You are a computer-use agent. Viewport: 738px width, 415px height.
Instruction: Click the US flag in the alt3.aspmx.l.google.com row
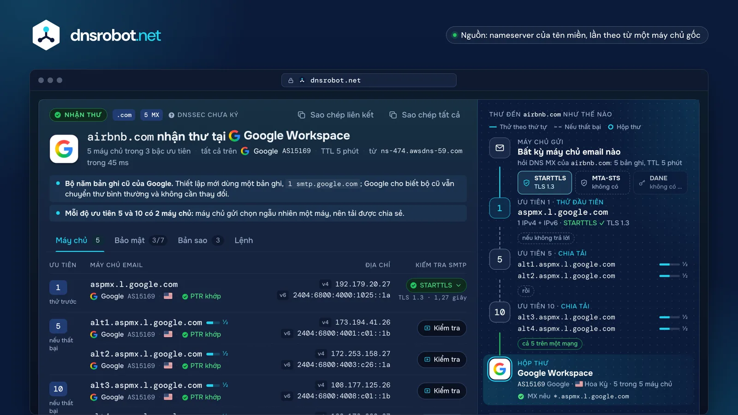click(x=168, y=397)
